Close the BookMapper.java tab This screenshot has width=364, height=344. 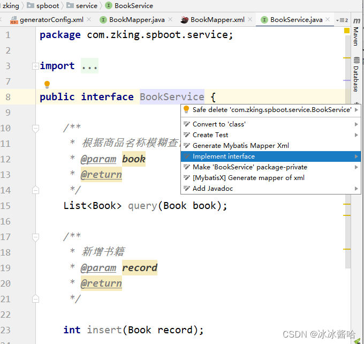click(170, 20)
